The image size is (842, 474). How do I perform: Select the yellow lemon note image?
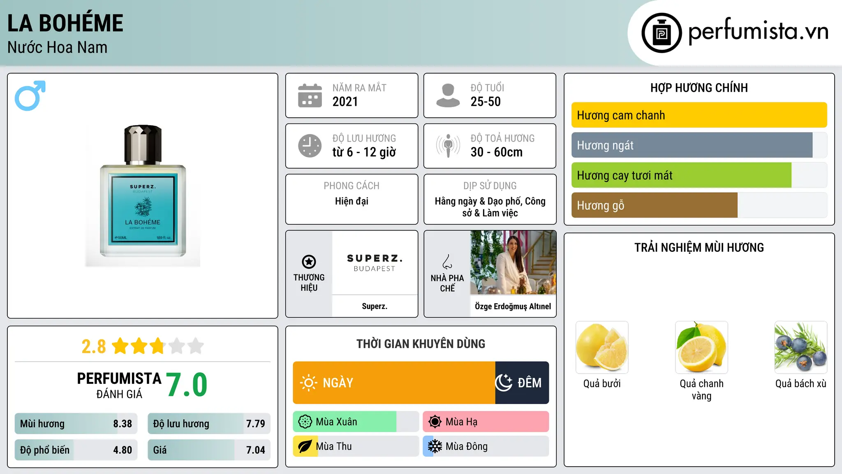[x=701, y=347]
